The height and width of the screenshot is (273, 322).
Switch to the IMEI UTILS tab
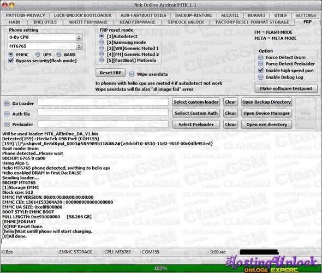click(x=45, y=22)
